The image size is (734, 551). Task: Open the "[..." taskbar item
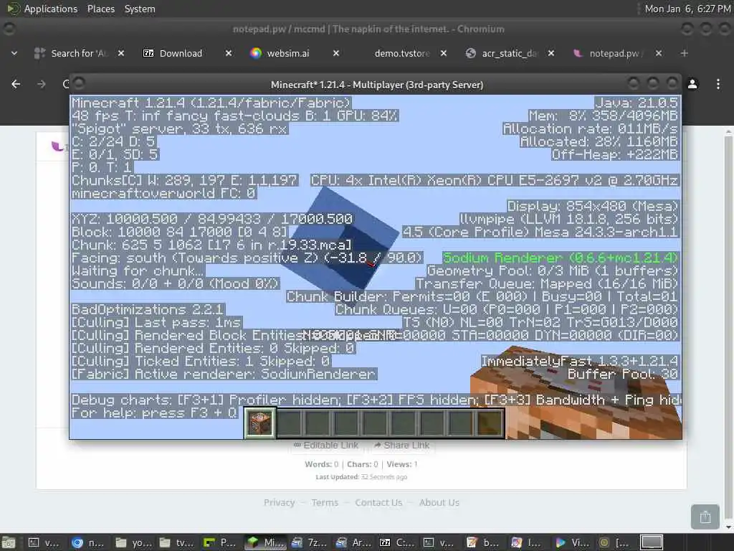point(615,542)
